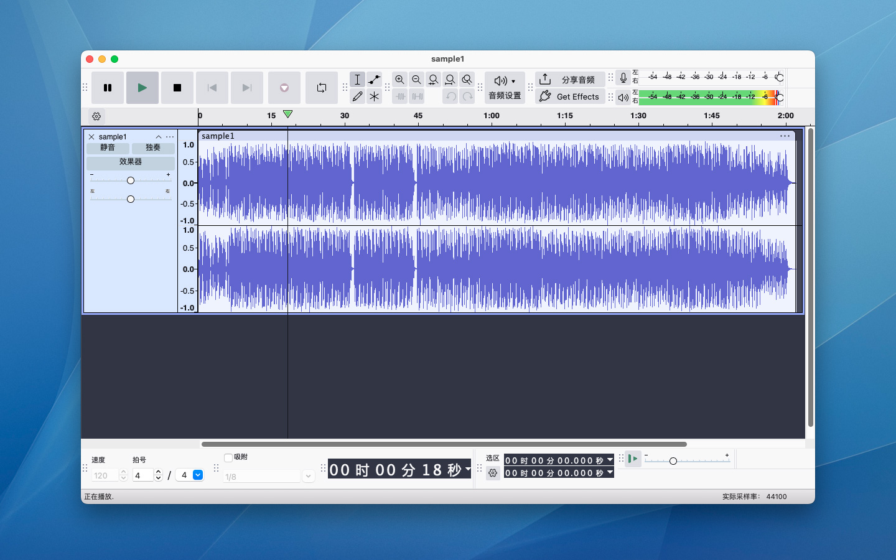
Task: Zoom out with the magnifier minus
Action: [416, 80]
